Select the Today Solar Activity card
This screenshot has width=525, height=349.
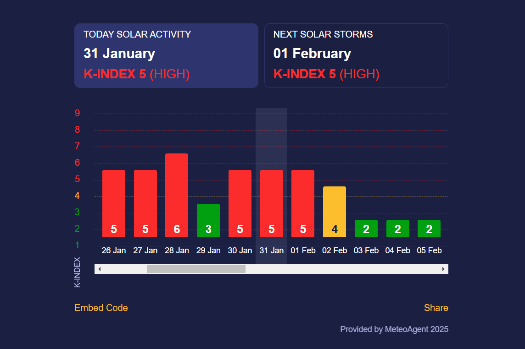click(166, 55)
